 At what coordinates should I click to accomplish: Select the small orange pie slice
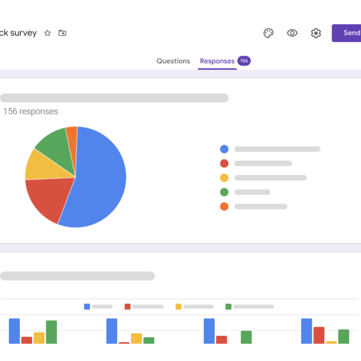click(72, 134)
